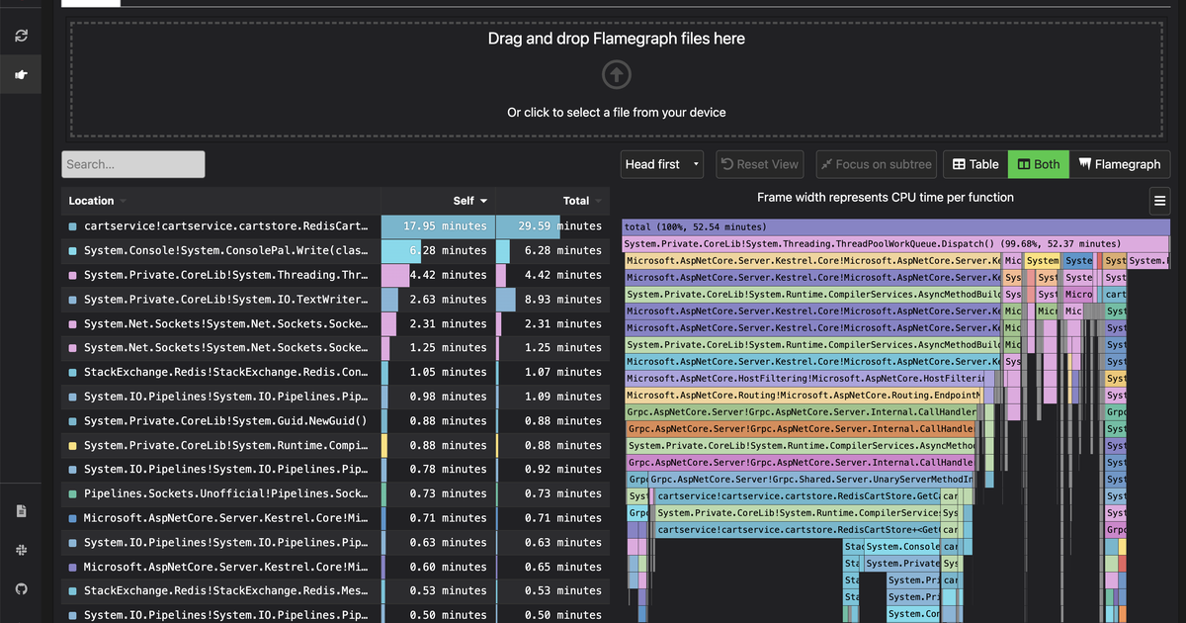Click the '29.59 minutes' Total value

pos(559,226)
